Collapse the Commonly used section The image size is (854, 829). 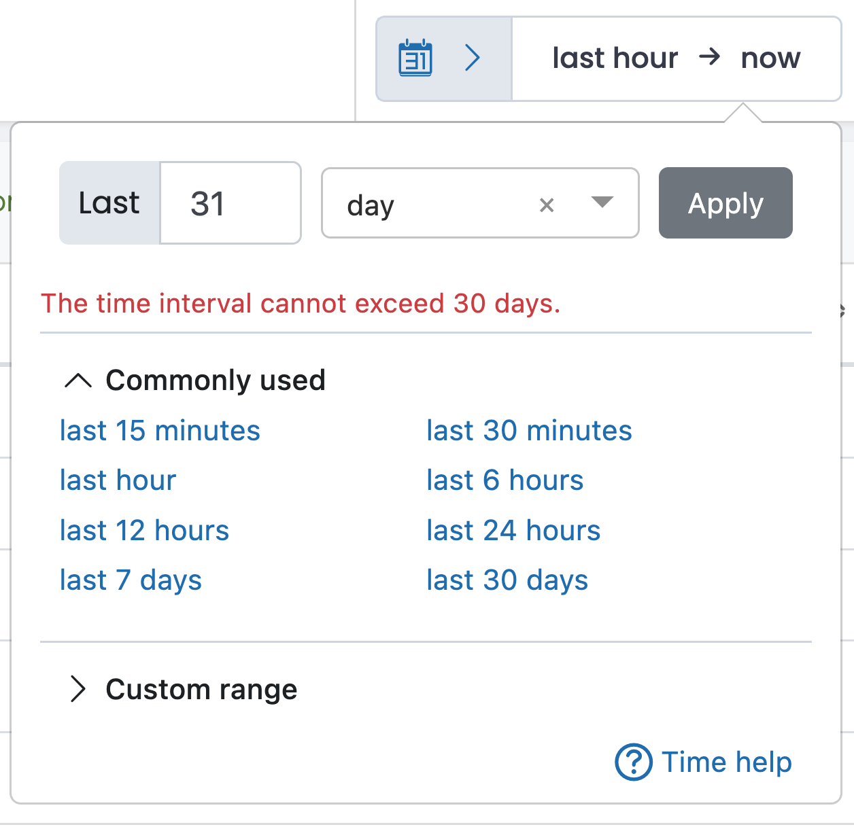(215, 381)
